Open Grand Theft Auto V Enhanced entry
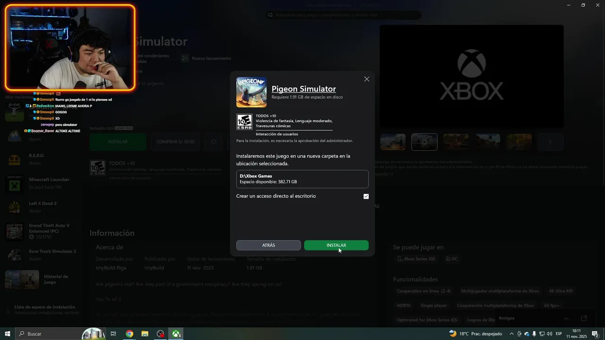Image resolution: width=605 pixels, height=340 pixels. [43, 231]
